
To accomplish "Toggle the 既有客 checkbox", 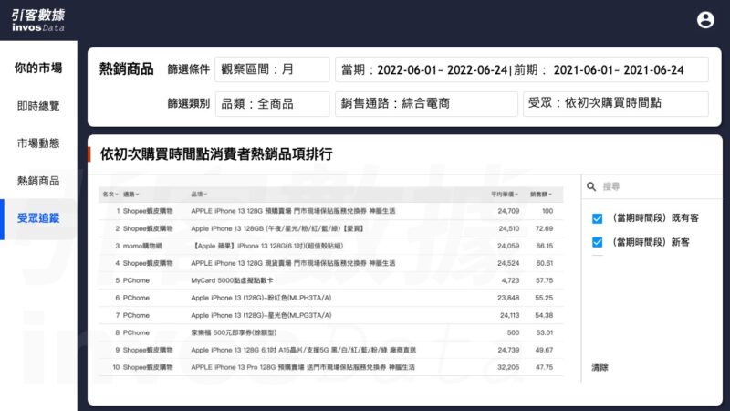I will pyautogui.click(x=597, y=217).
